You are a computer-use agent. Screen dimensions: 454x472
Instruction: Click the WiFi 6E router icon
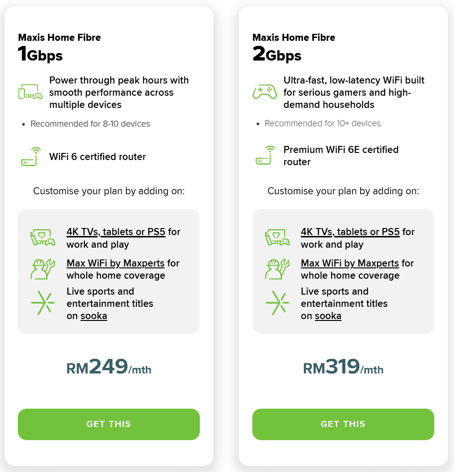pos(265,156)
